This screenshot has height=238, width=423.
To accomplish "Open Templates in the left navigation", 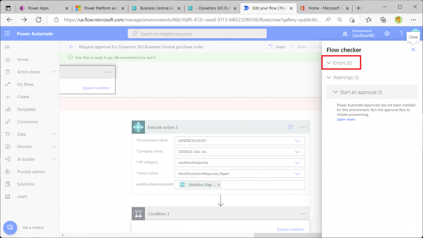I will [26, 110].
